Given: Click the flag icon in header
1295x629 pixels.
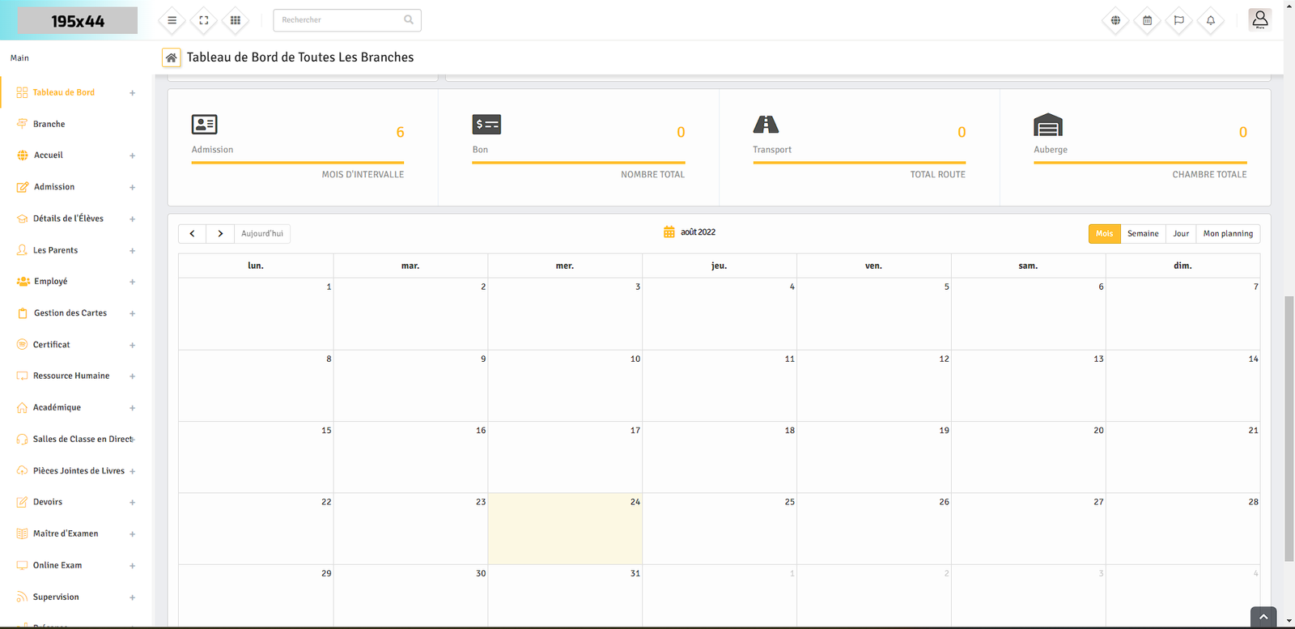Looking at the screenshot, I should pyautogui.click(x=1179, y=20).
